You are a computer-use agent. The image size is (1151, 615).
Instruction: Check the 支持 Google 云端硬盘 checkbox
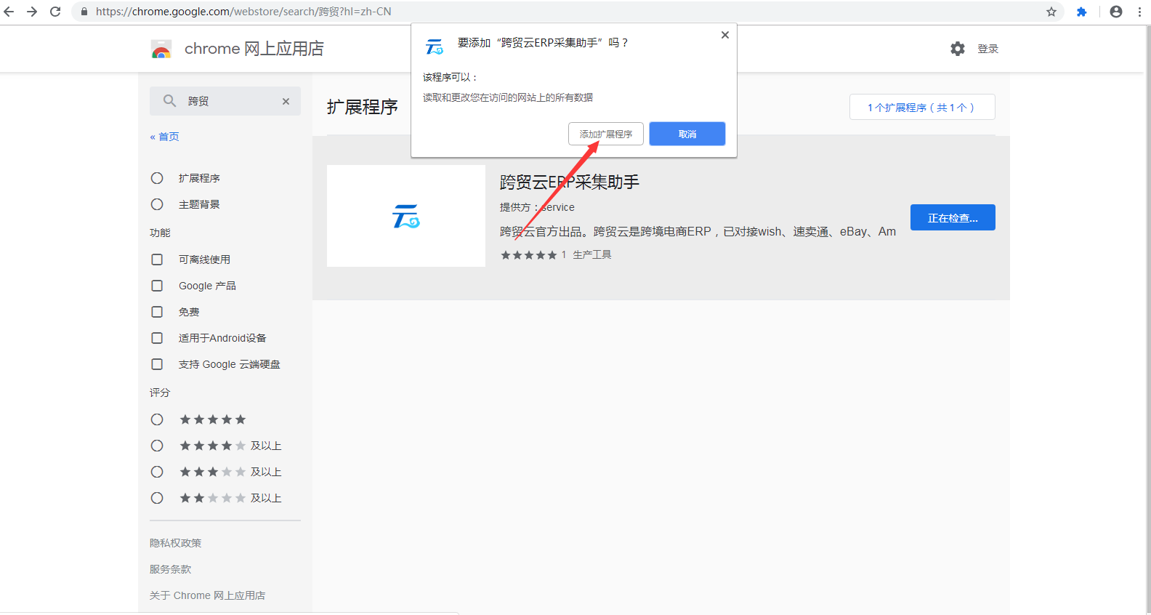157,364
